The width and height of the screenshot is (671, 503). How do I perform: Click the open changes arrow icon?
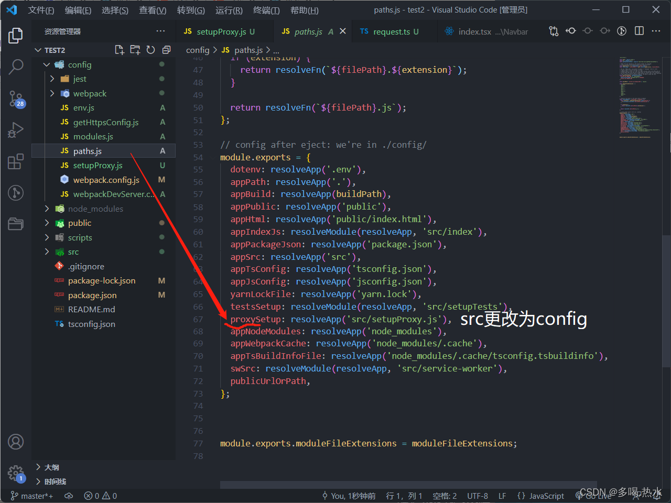(571, 31)
